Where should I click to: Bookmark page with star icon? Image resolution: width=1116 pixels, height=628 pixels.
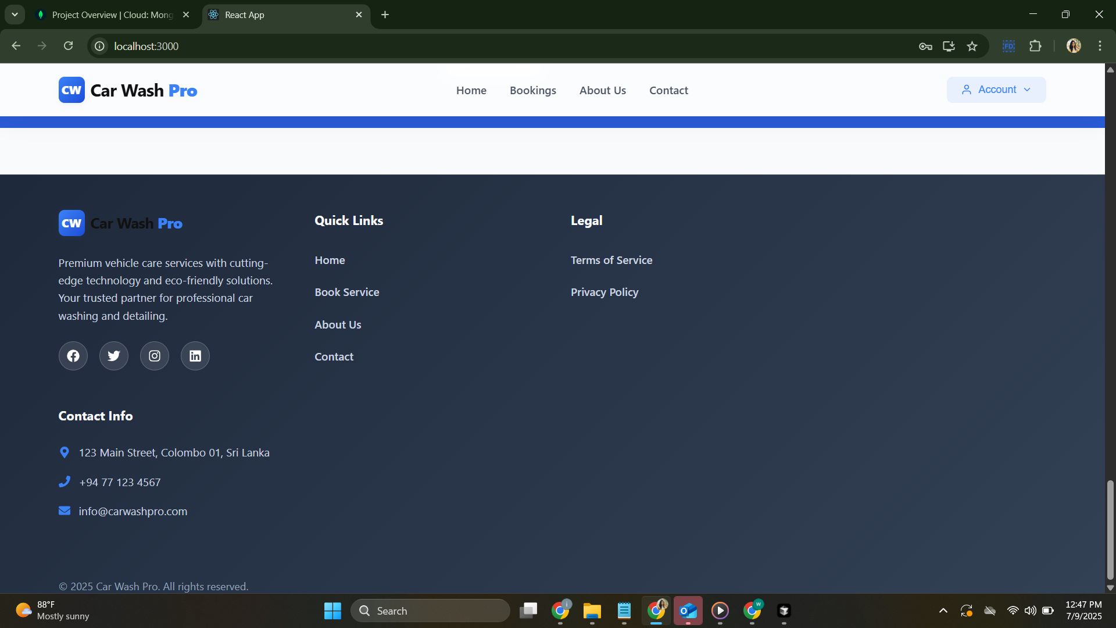(972, 47)
